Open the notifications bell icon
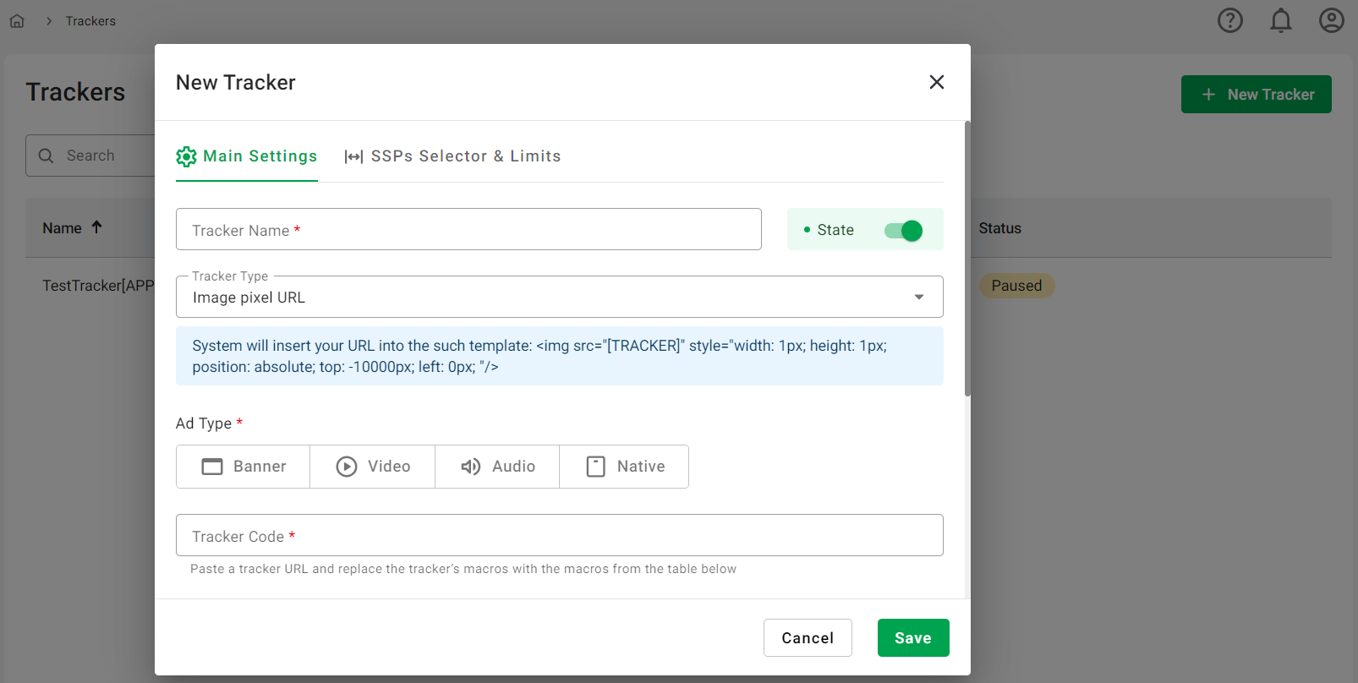 1280,20
